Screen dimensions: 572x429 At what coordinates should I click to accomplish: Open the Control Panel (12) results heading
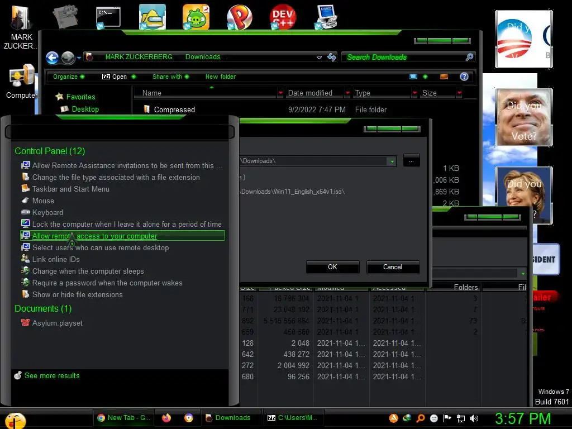coord(50,151)
